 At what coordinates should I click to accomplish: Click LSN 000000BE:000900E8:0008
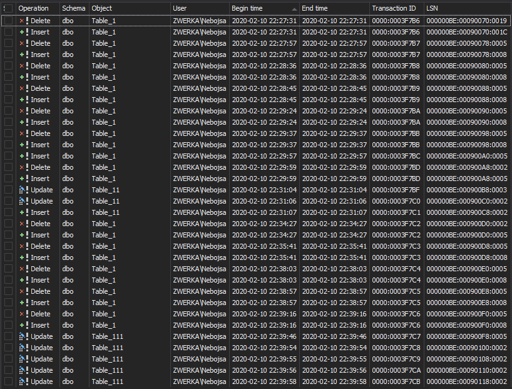point(466,303)
